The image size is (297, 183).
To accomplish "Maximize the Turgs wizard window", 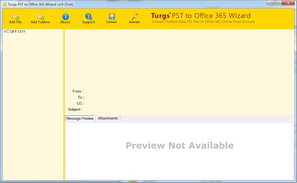I will coord(278,3).
